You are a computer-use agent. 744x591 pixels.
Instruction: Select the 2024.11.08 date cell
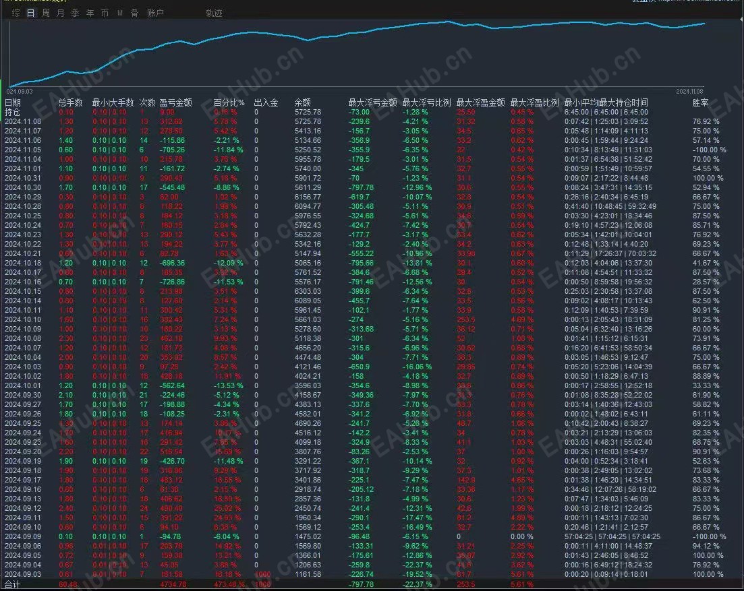(23, 121)
